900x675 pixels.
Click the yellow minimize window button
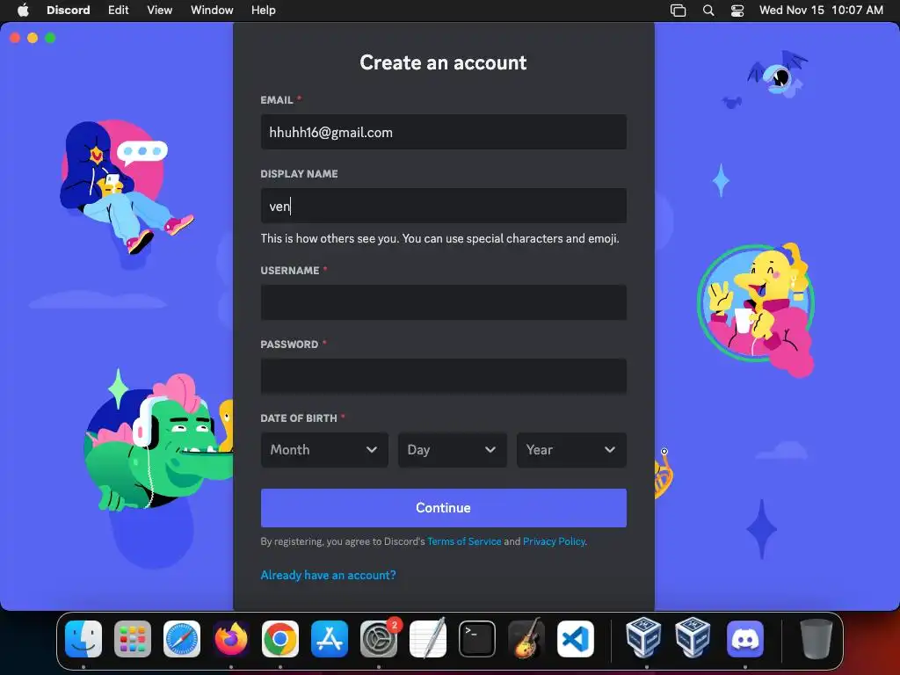click(33, 38)
